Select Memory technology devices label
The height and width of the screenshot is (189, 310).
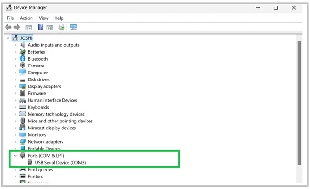(x=56, y=114)
